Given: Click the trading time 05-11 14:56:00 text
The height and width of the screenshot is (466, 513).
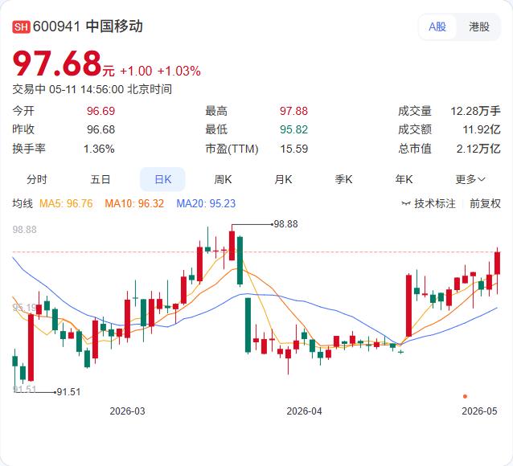Looking at the screenshot, I should click(x=86, y=89).
